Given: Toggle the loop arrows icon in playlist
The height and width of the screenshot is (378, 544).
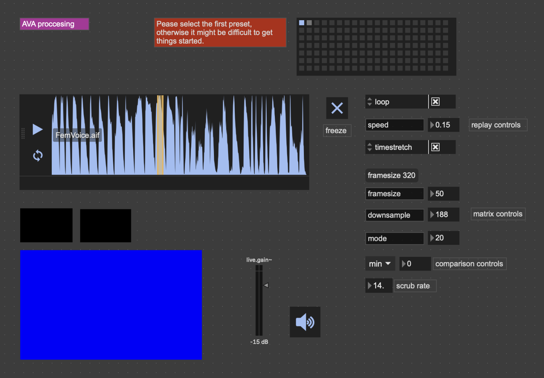Looking at the screenshot, I should (x=38, y=156).
